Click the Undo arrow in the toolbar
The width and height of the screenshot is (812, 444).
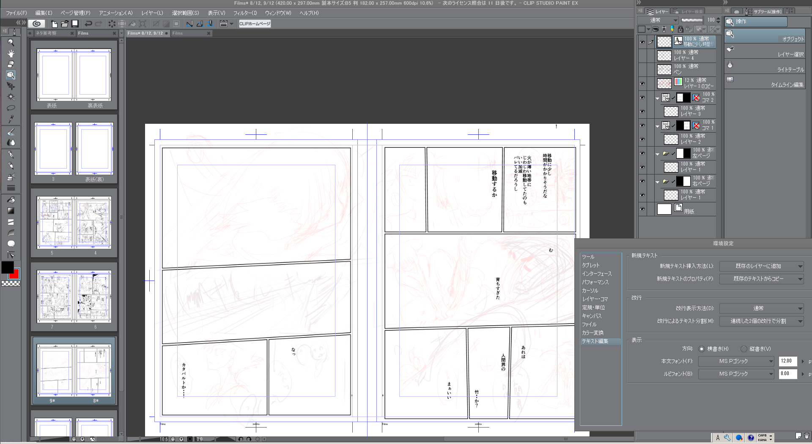click(x=88, y=24)
